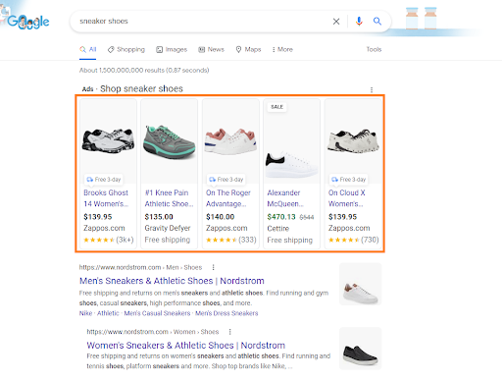
Task: Click the Men's Dress Sneakers sitelink
Action: point(226,313)
